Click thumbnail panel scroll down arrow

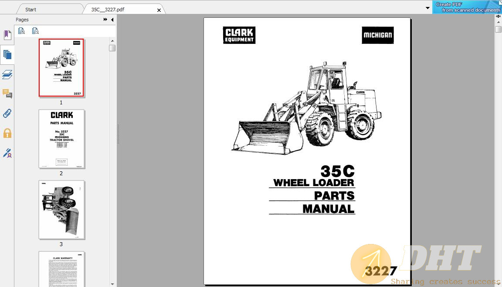click(112, 284)
